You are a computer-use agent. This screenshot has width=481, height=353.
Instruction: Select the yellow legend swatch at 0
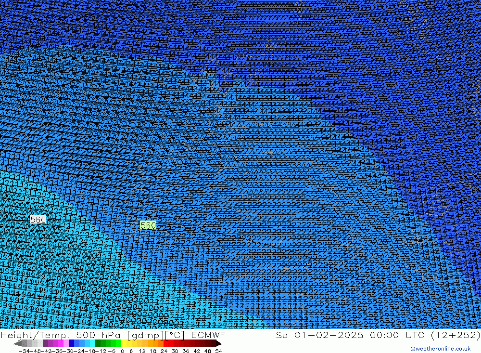coord(124,343)
